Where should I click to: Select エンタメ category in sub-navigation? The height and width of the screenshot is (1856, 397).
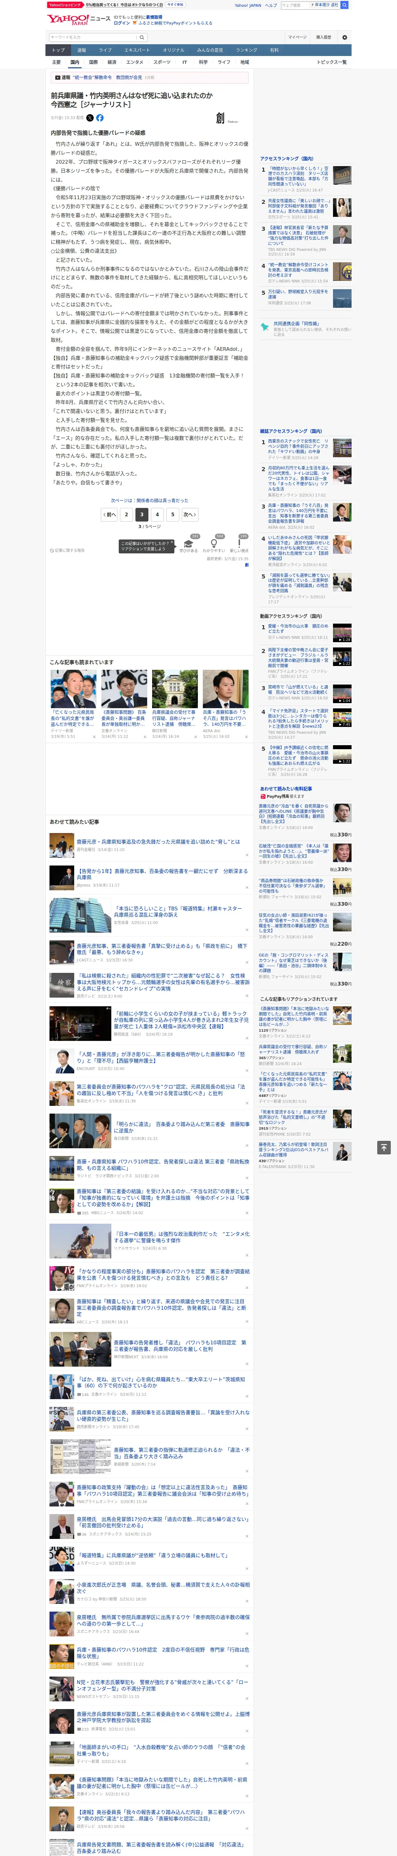click(135, 62)
